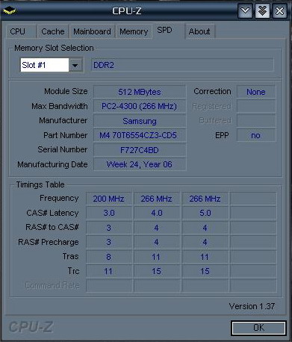Image resolution: width=292 pixels, height=342 pixels.
Task: Click the Module Size label
Action: pyautogui.click(x=66, y=91)
